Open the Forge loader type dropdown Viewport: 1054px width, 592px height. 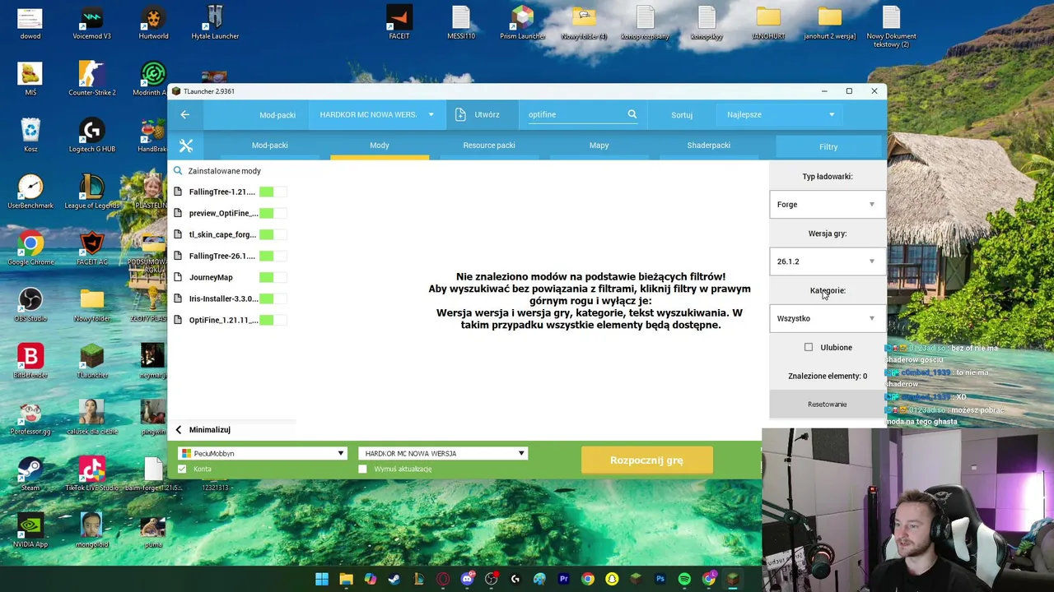point(827,205)
